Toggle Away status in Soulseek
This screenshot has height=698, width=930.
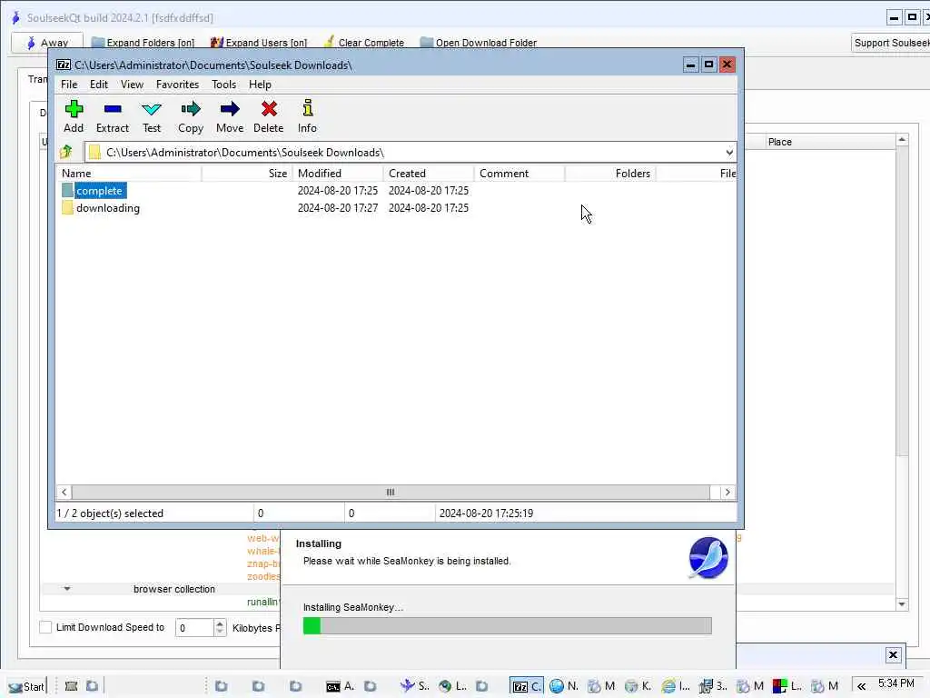[47, 43]
